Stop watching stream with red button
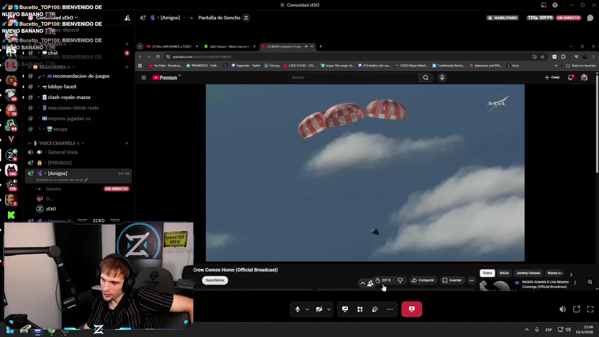Viewport: 599px width, 337px height. tap(412, 309)
